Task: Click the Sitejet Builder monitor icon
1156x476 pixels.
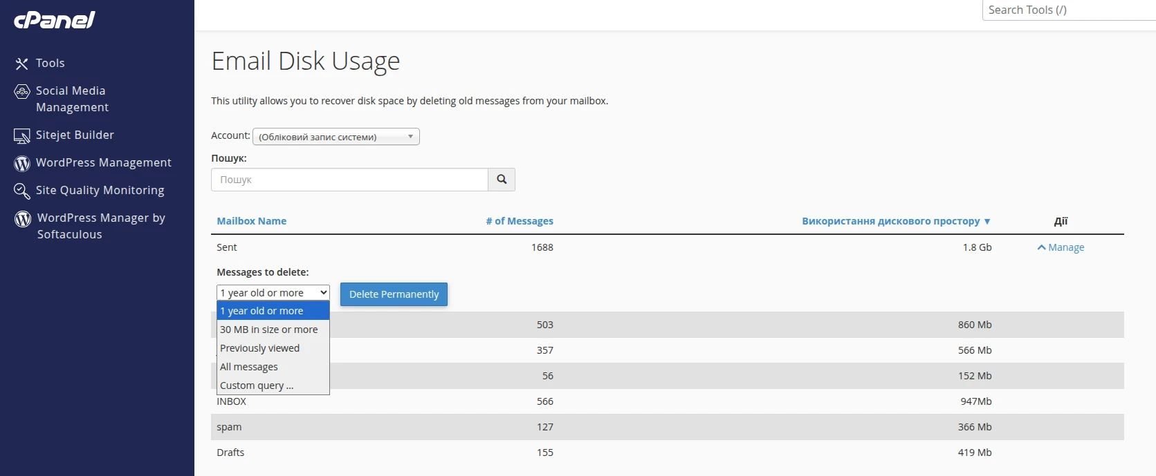Action: click(x=22, y=136)
